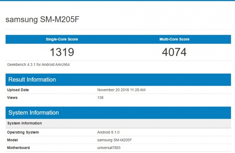
Task: Click the Result Information section header
Action: click(118, 80)
